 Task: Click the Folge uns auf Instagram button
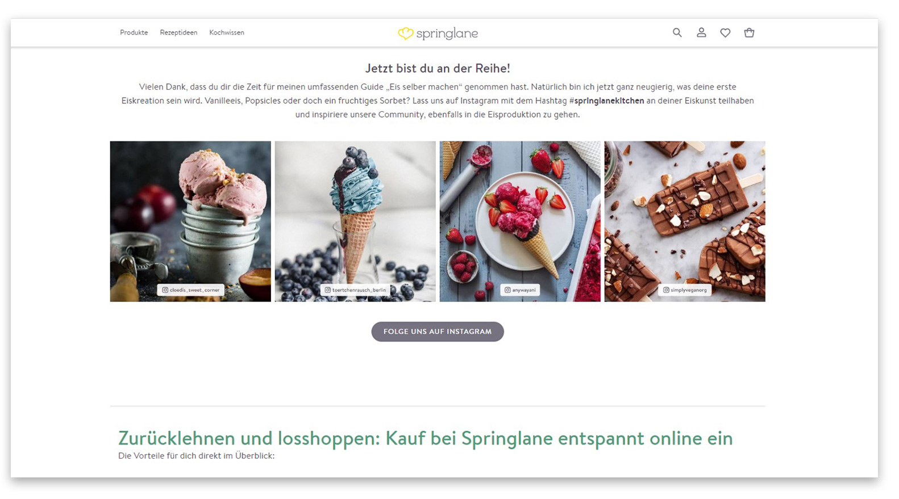click(438, 332)
